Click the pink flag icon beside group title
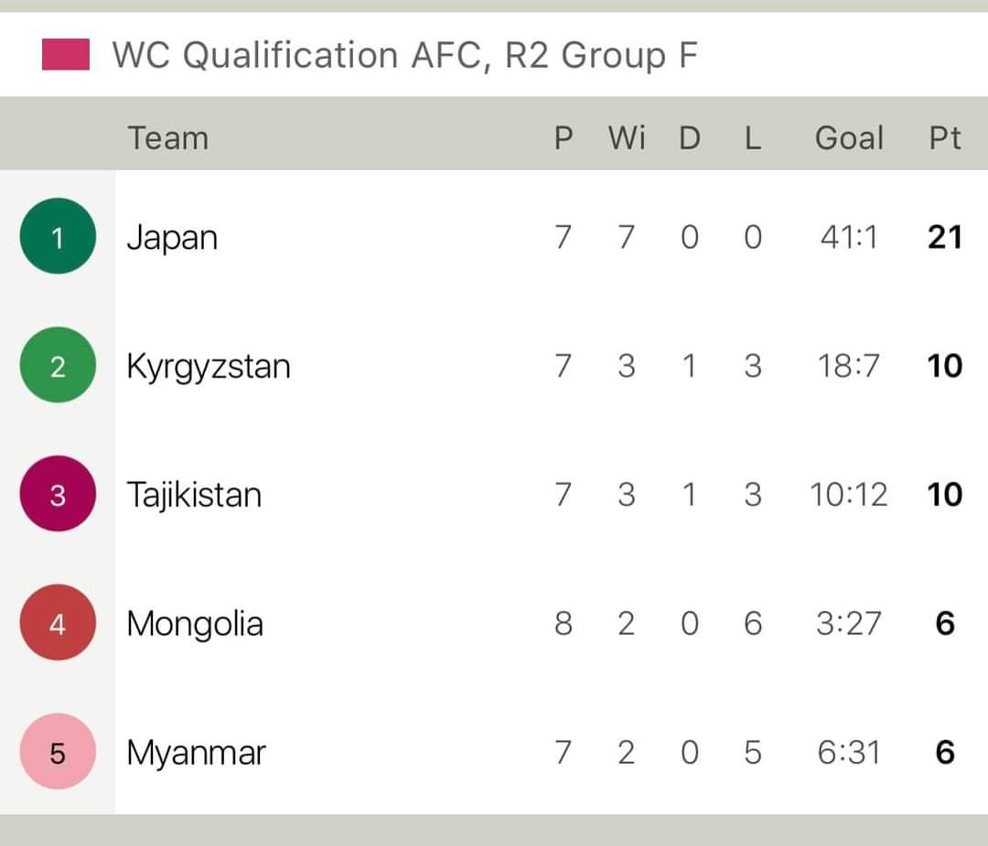Viewport: 988px width, 846px height. click(66, 54)
